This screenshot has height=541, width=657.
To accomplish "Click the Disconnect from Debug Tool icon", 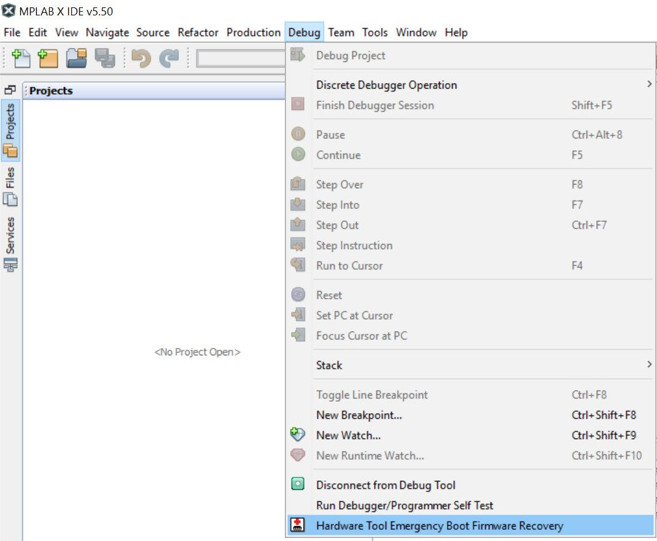I will (x=298, y=485).
